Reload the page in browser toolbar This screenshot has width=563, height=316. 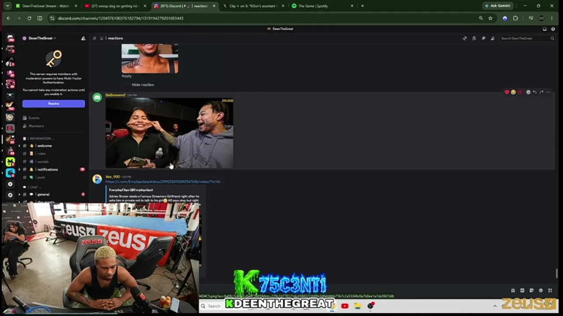pyautogui.click(x=29, y=18)
